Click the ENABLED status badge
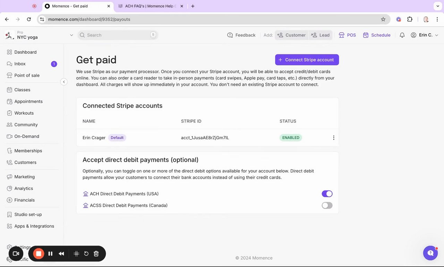 pyautogui.click(x=291, y=137)
